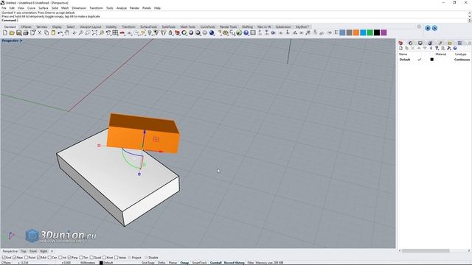Click the horizontal scrollbar in Layers panel
This screenshot has width=472, height=265.
click(x=426, y=251)
